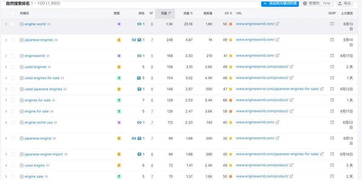Click N intent badge for engine world
The image size is (362, 180).
click(119, 24)
